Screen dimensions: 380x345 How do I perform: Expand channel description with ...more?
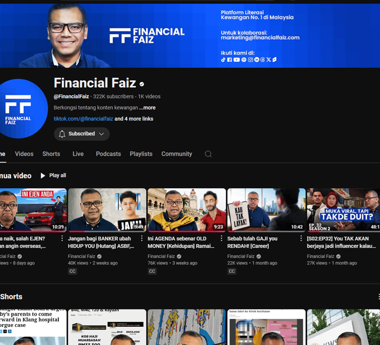coord(147,108)
